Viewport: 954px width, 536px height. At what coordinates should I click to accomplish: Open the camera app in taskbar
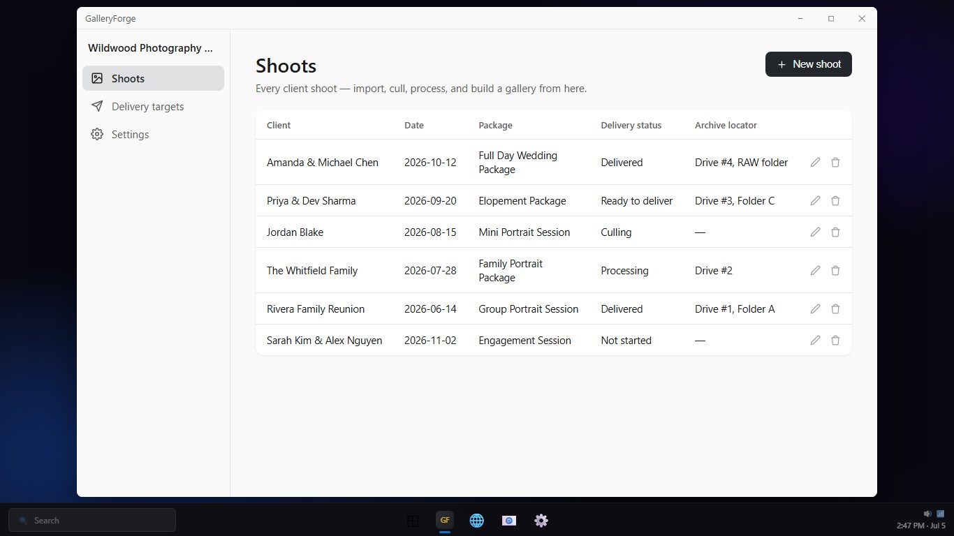tap(509, 521)
